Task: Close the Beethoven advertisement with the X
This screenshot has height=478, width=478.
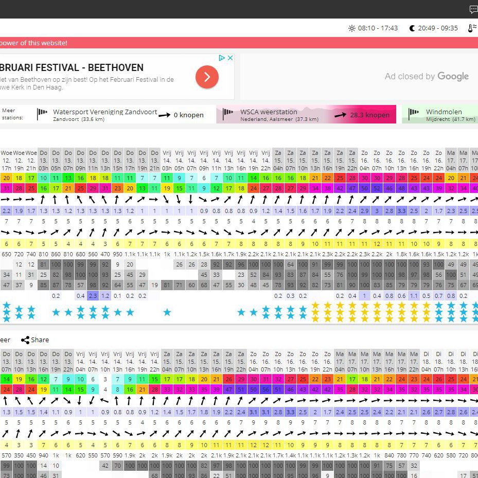Action: (231, 58)
